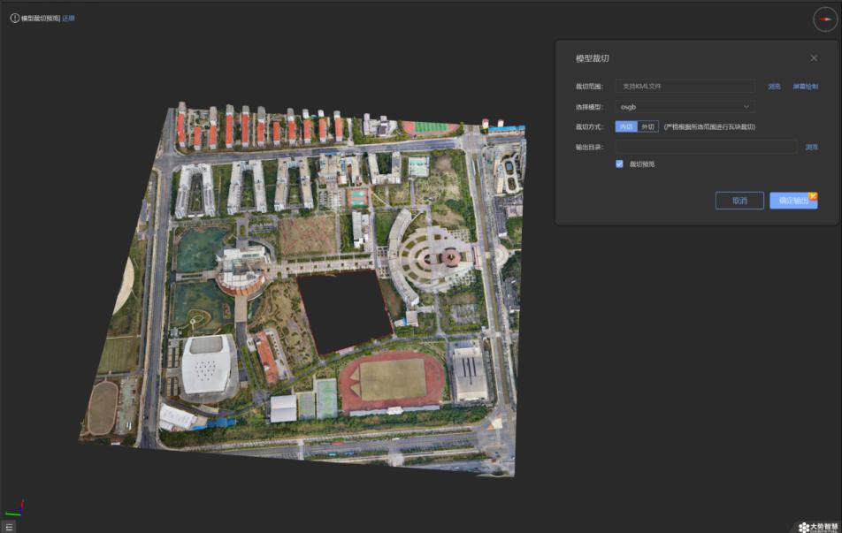Viewport: 842px width, 533px height.
Task: Close the 模型裁切 dialog with the X
Action: [x=814, y=58]
